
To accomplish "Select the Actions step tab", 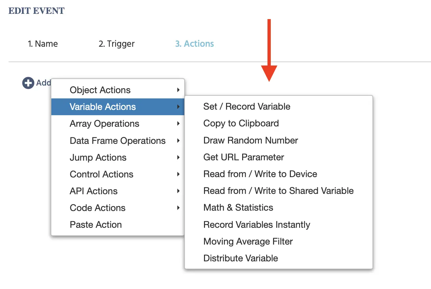I will 194,44.
